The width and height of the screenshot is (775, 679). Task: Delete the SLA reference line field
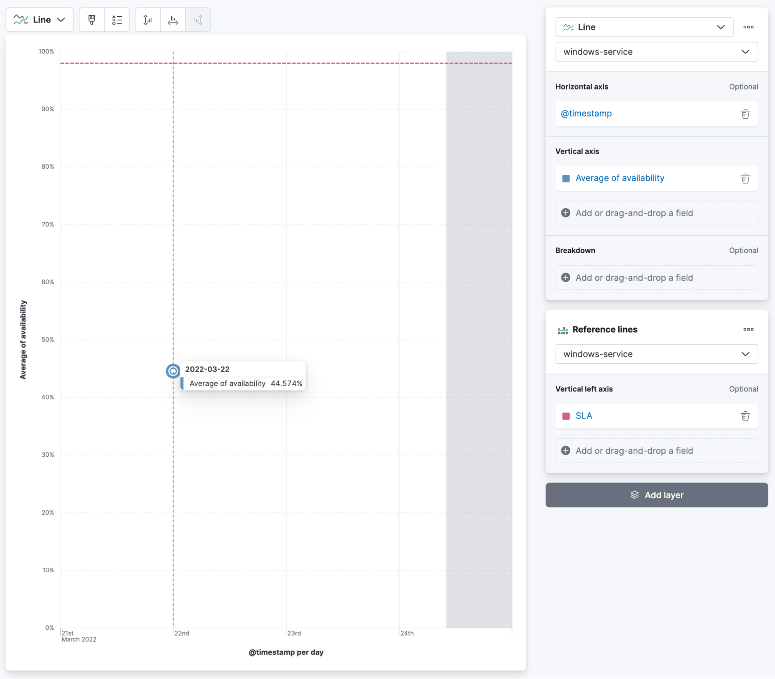pos(746,416)
